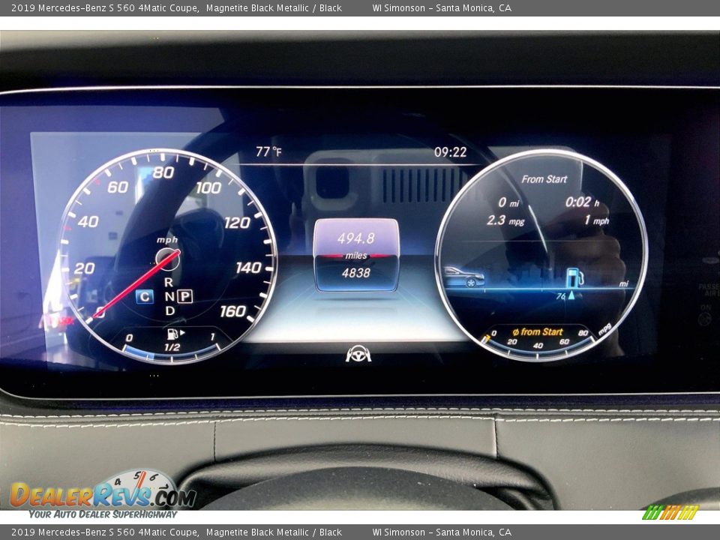Click the 80 mark on speedometer

pyautogui.click(x=164, y=172)
